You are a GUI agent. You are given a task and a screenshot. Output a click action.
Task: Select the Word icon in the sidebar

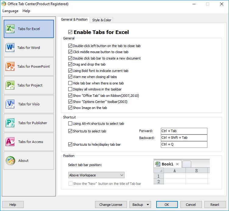tap(10, 47)
